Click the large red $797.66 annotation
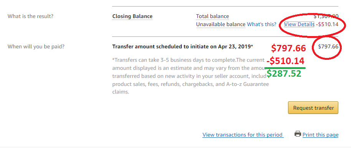The image size is (351, 150). click(288, 48)
